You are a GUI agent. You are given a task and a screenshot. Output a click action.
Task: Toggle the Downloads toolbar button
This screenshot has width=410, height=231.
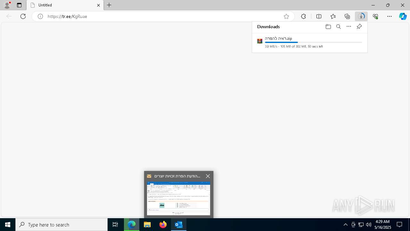[361, 16]
